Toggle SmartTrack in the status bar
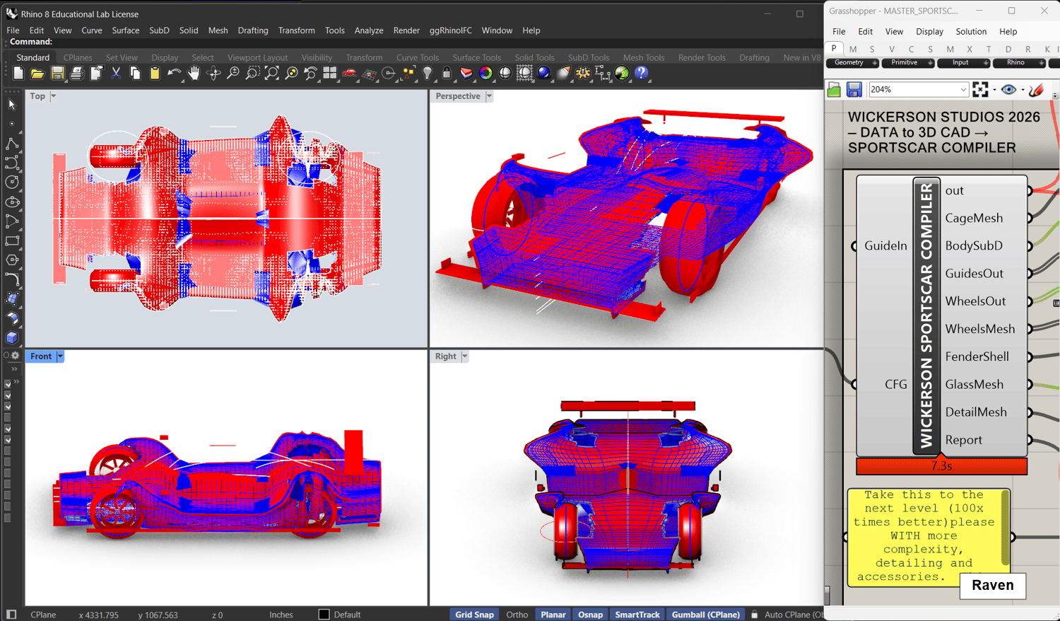Image resolution: width=1060 pixels, height=621 pixels. click(637, 615)
